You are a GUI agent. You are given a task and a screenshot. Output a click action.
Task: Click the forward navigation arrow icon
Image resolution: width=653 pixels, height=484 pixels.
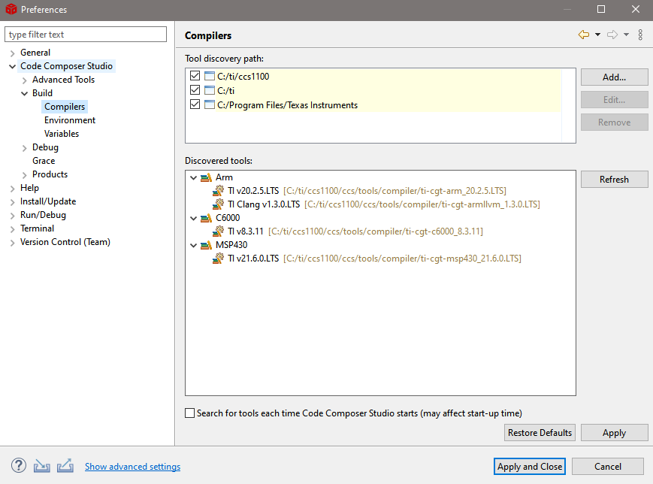[x=612, y=35]
